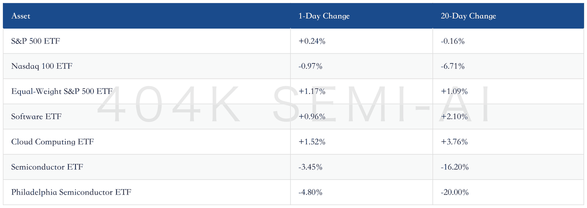Click the +1.52% Cloud Computing value
Image resolution: width=587 pixels, height=208 pixels.
312,142
